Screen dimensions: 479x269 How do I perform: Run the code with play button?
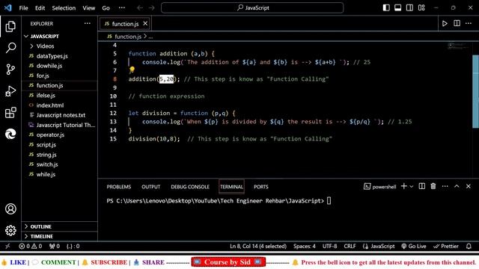[x=445, y=23]
